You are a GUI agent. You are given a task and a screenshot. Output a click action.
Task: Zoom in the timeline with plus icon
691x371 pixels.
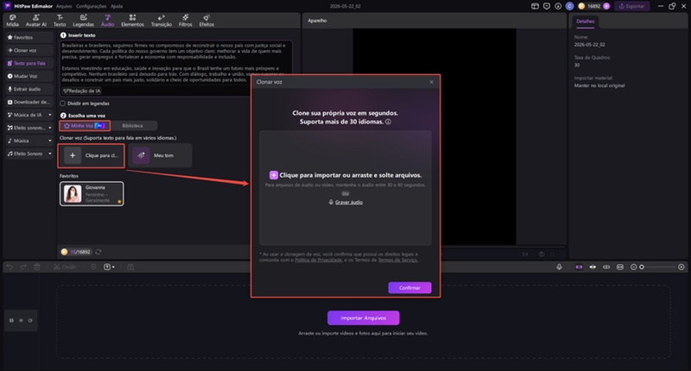click(x=681, y=267)
